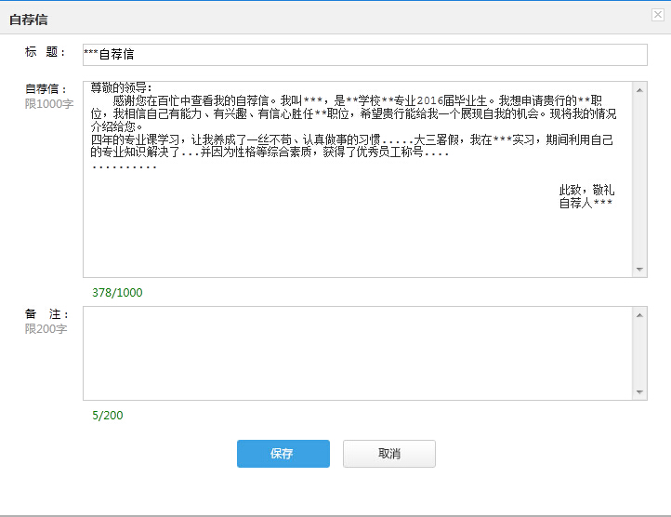Click the up arrow of the 自荐信 scrollbar
671x517 pixels.
[639, 89]
